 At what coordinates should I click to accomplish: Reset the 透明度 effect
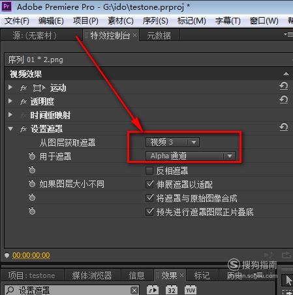pos(284,99)
